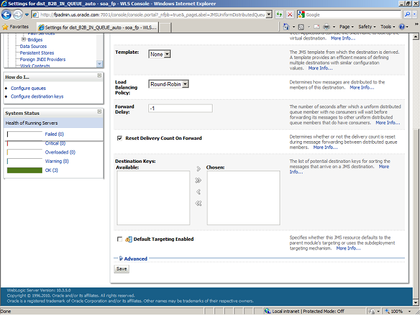Move selected key to Chosen list
Viewport: 420px width, 315px height.
(x=198, y=169)
